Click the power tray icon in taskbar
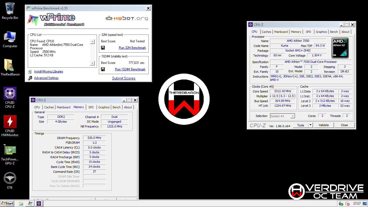Screen dimensions: 368x207 point(341,203)
